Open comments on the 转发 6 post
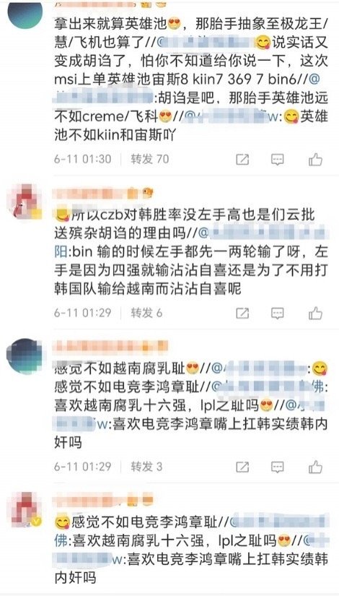Image resolution: width=339 pixels, height=596 pixels. tap(278, 314)
